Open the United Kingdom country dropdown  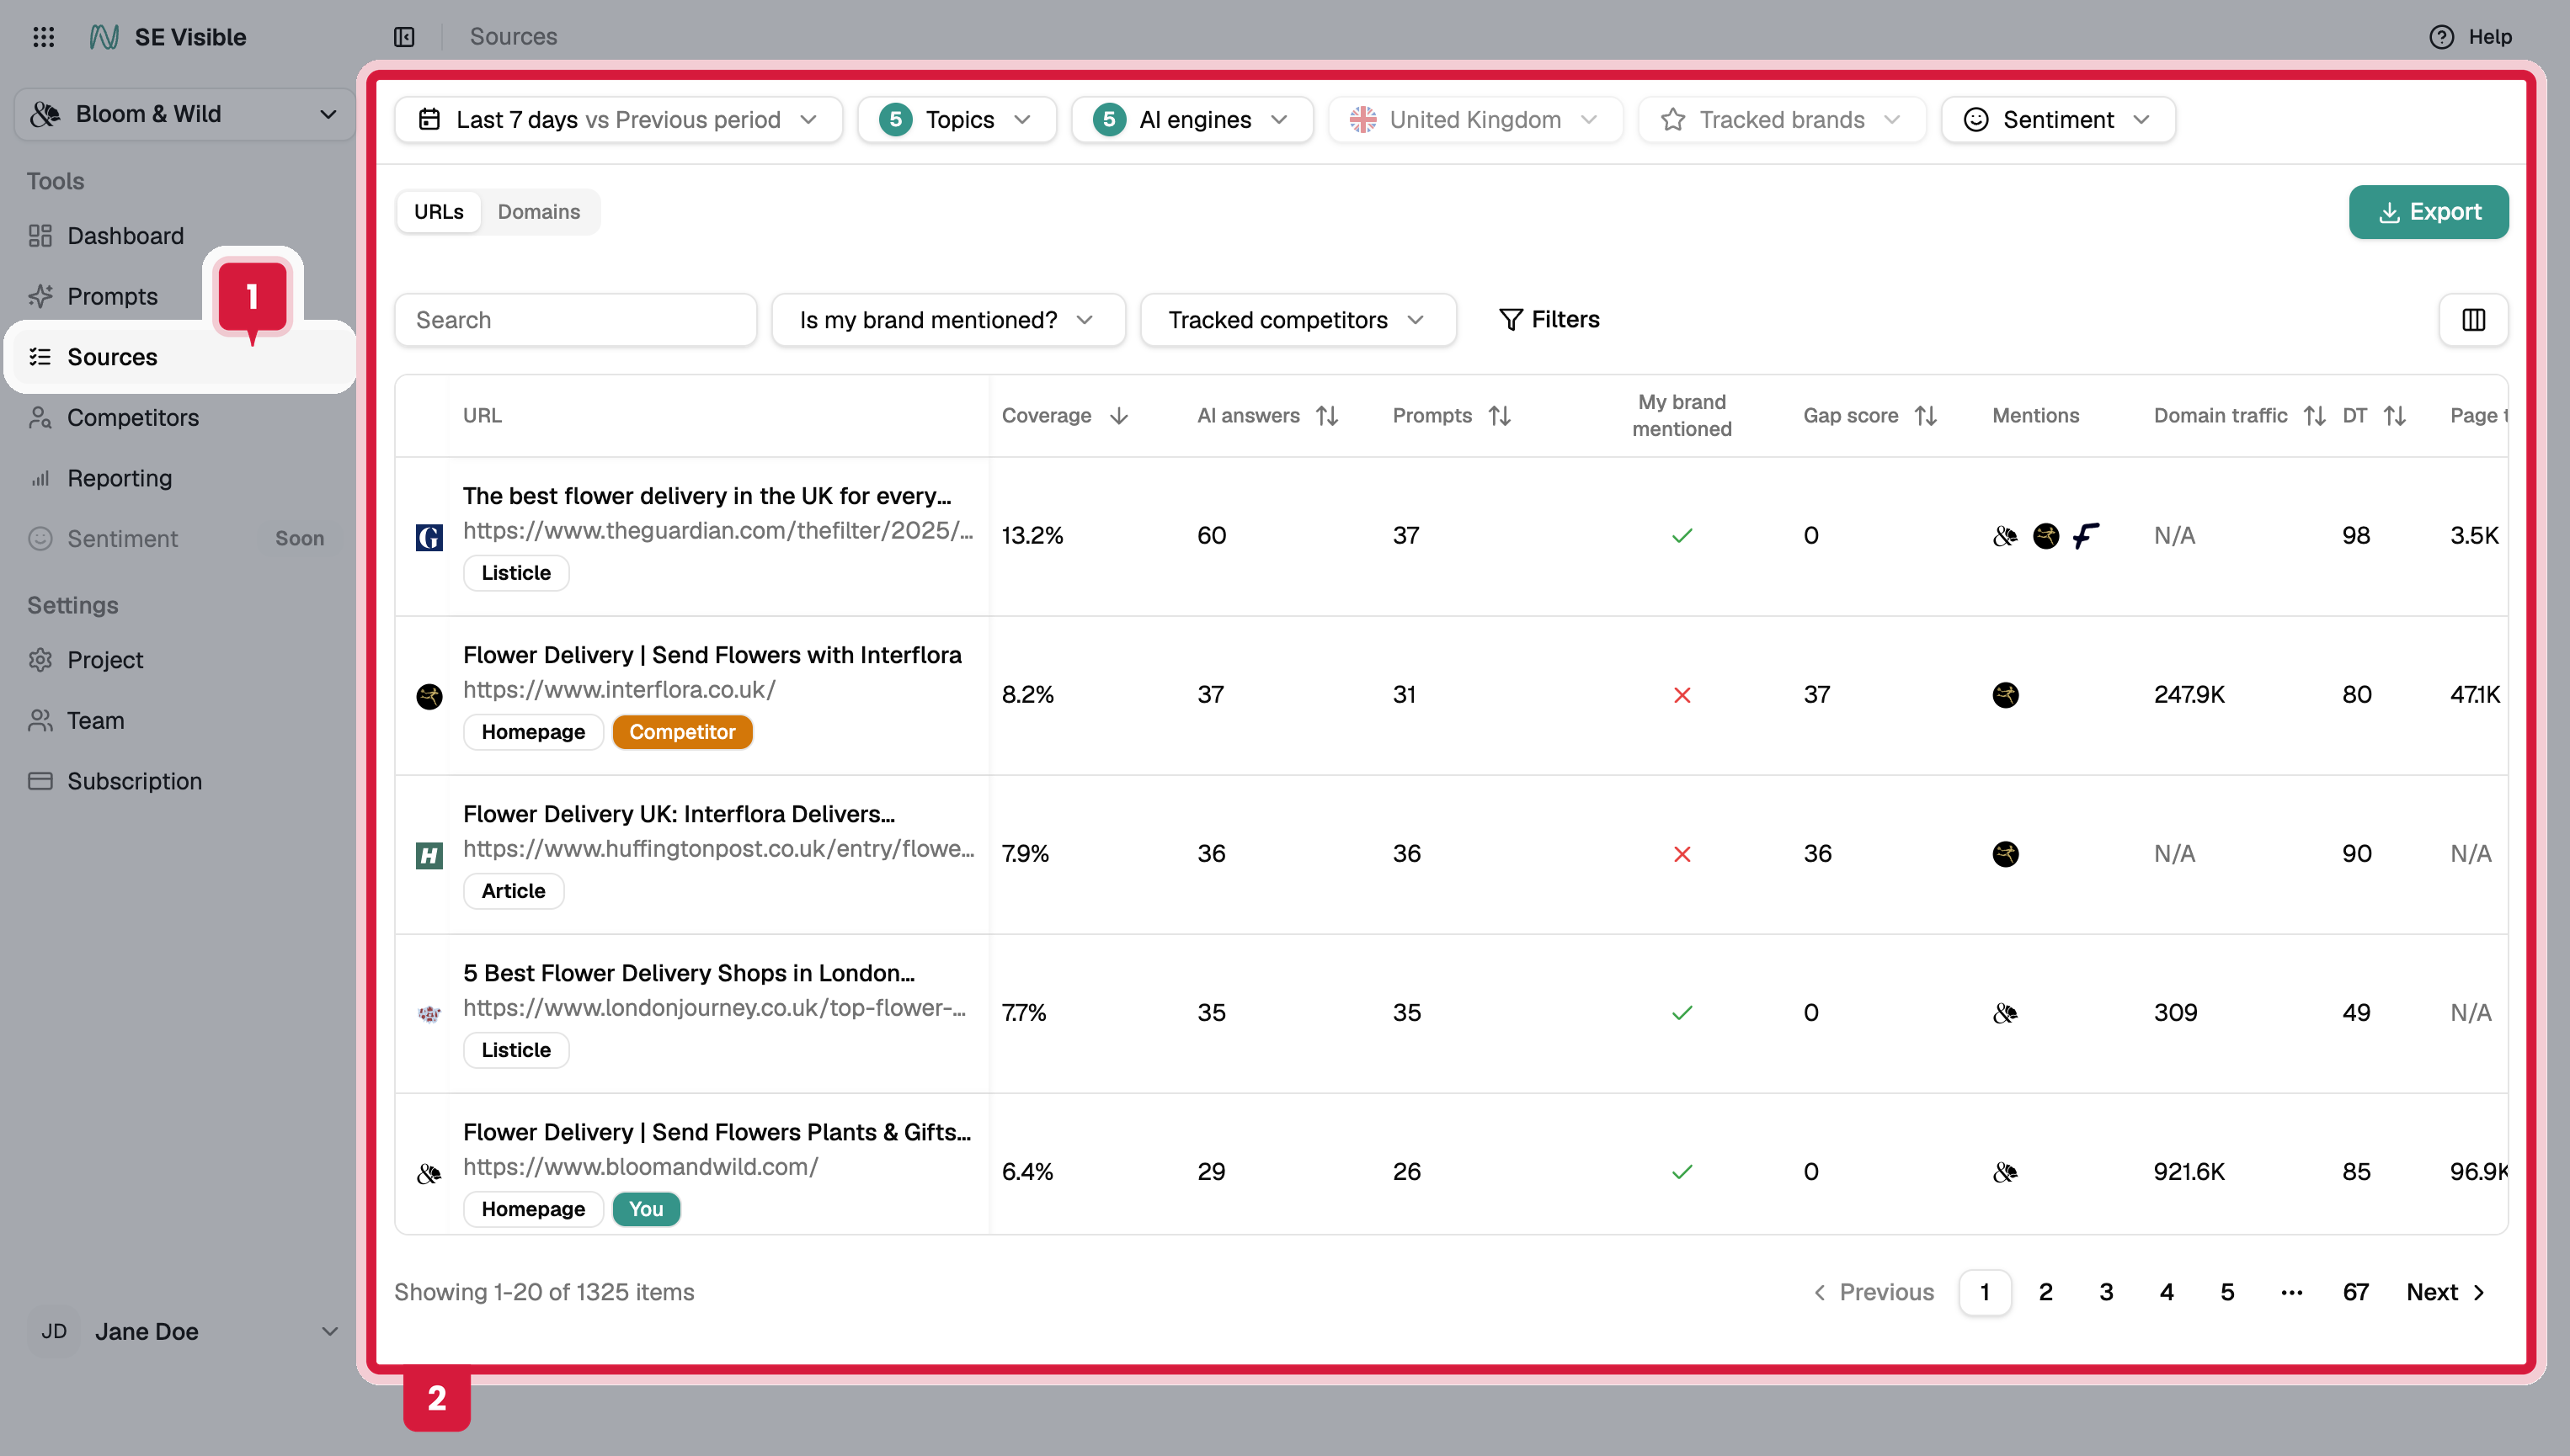tap(1474, 120)
